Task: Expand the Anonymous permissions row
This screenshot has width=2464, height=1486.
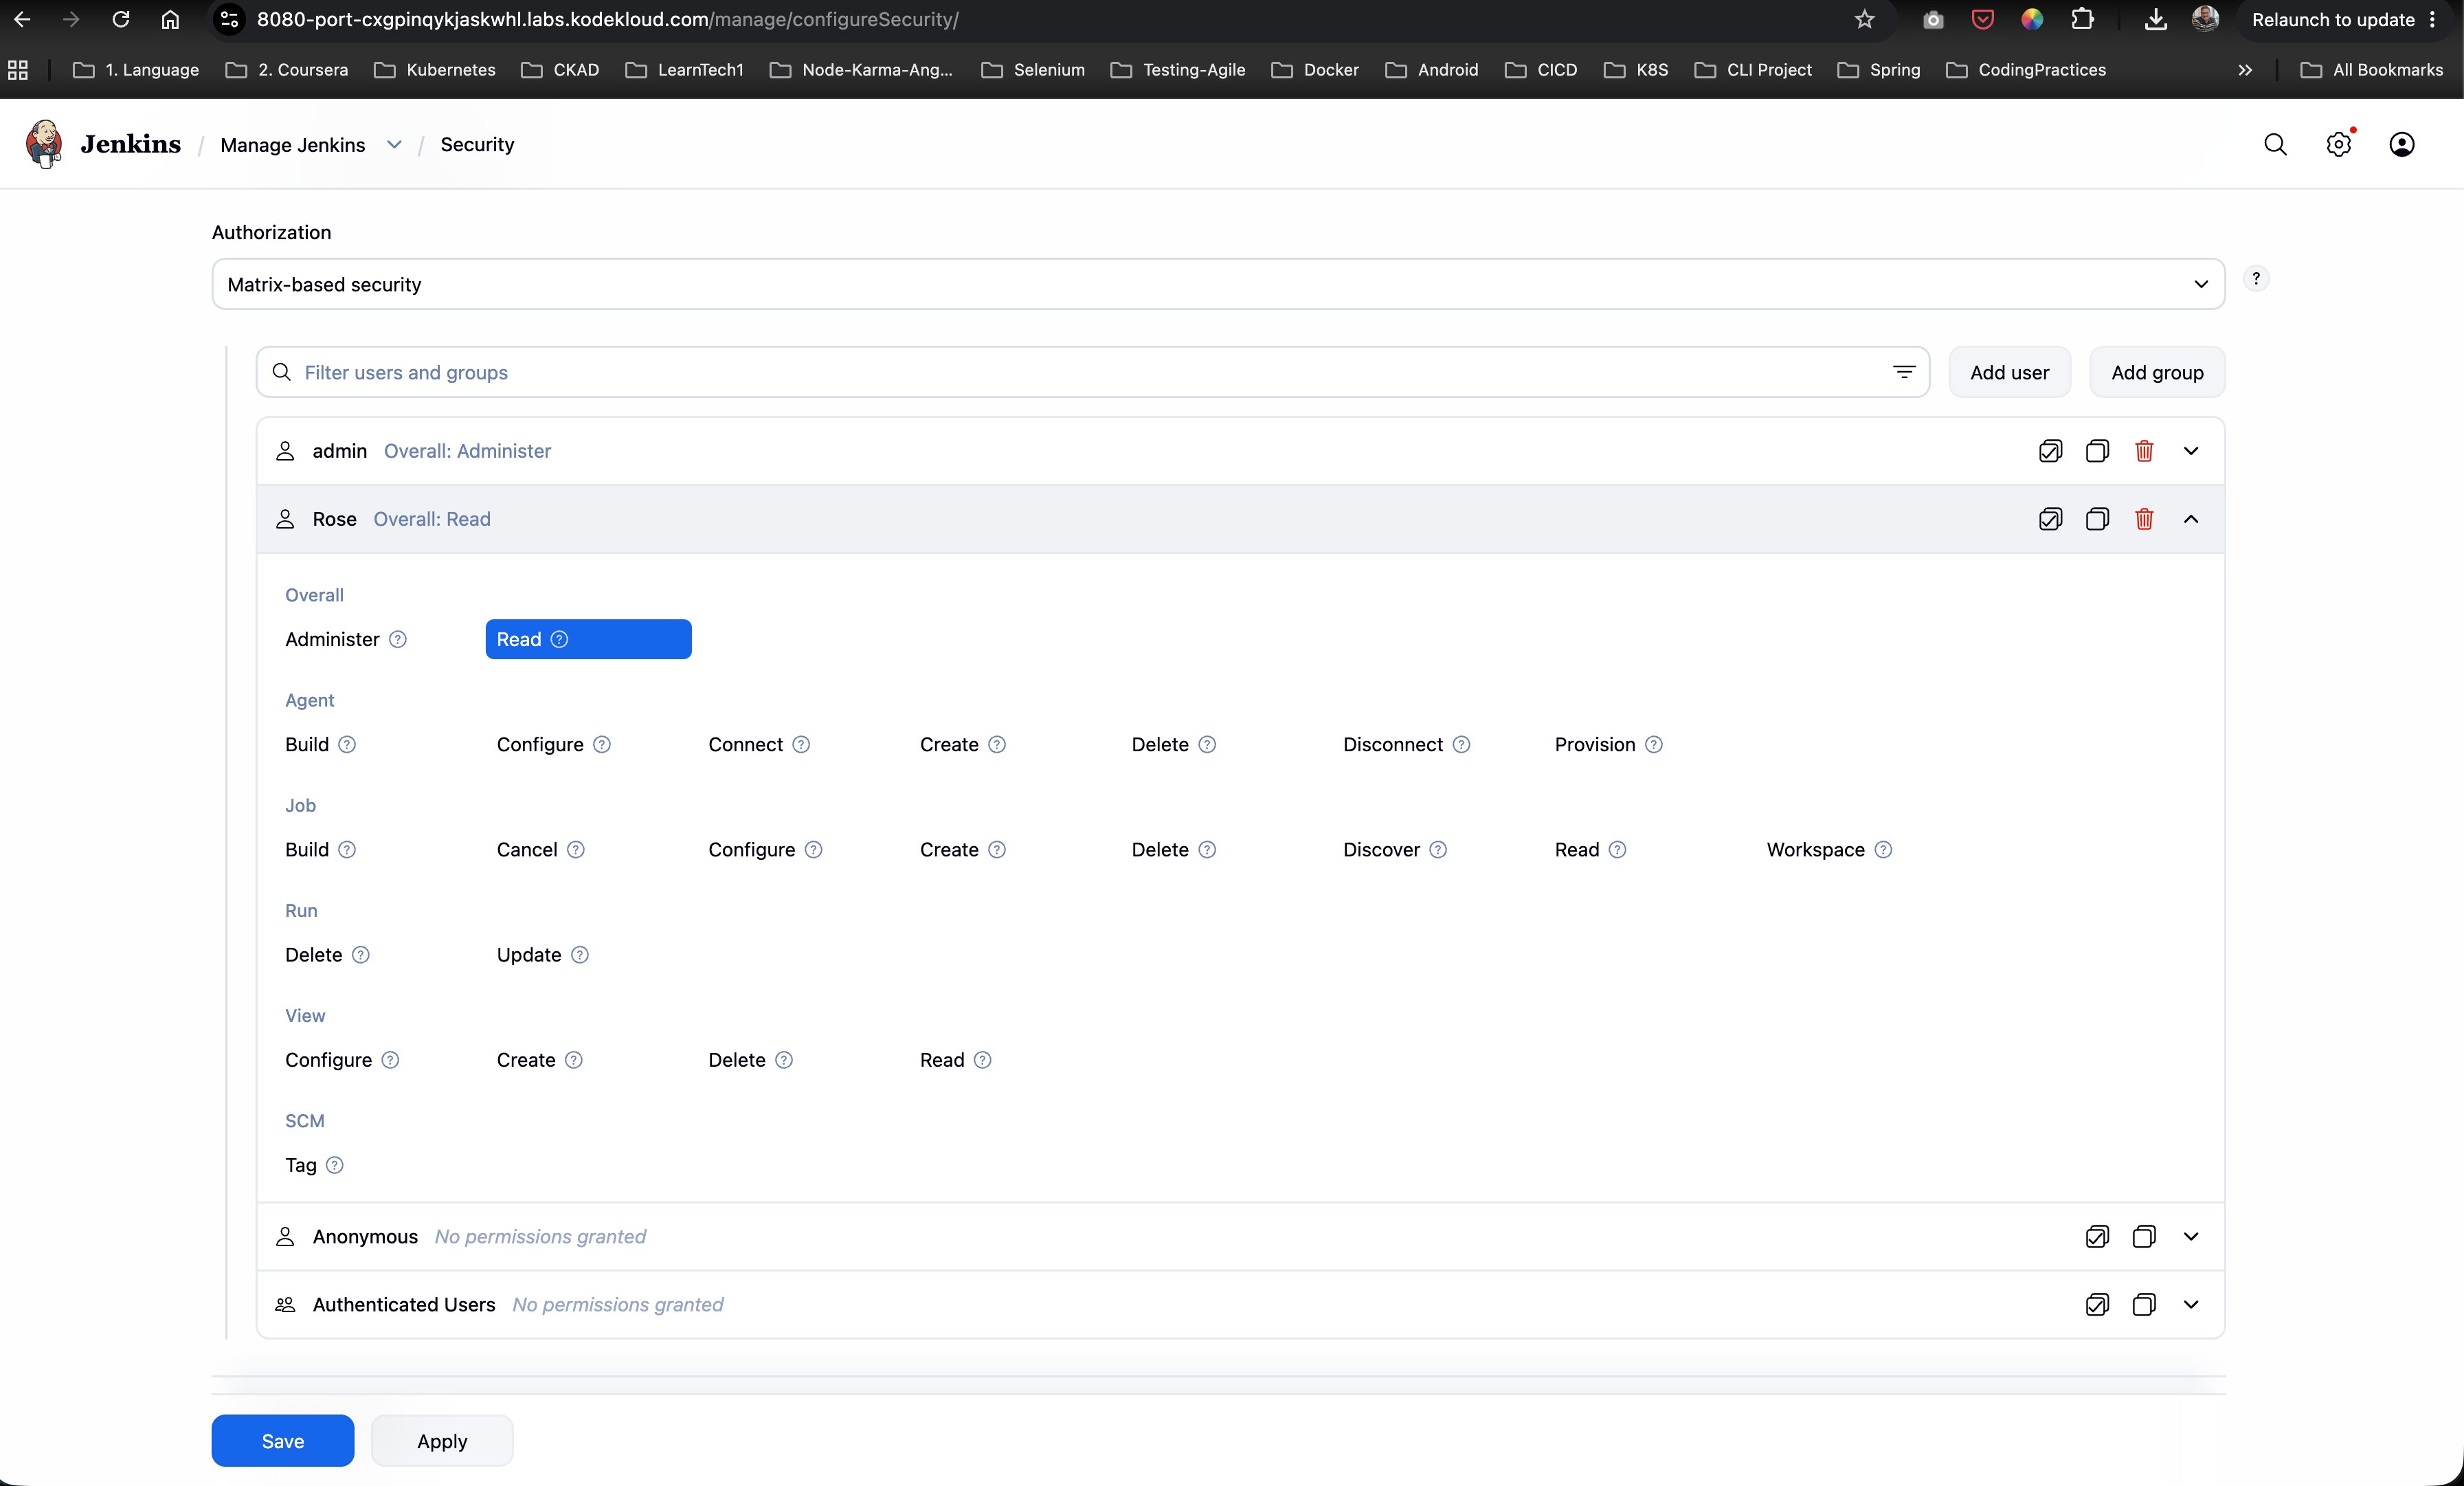Action: pos(2191,1237)
